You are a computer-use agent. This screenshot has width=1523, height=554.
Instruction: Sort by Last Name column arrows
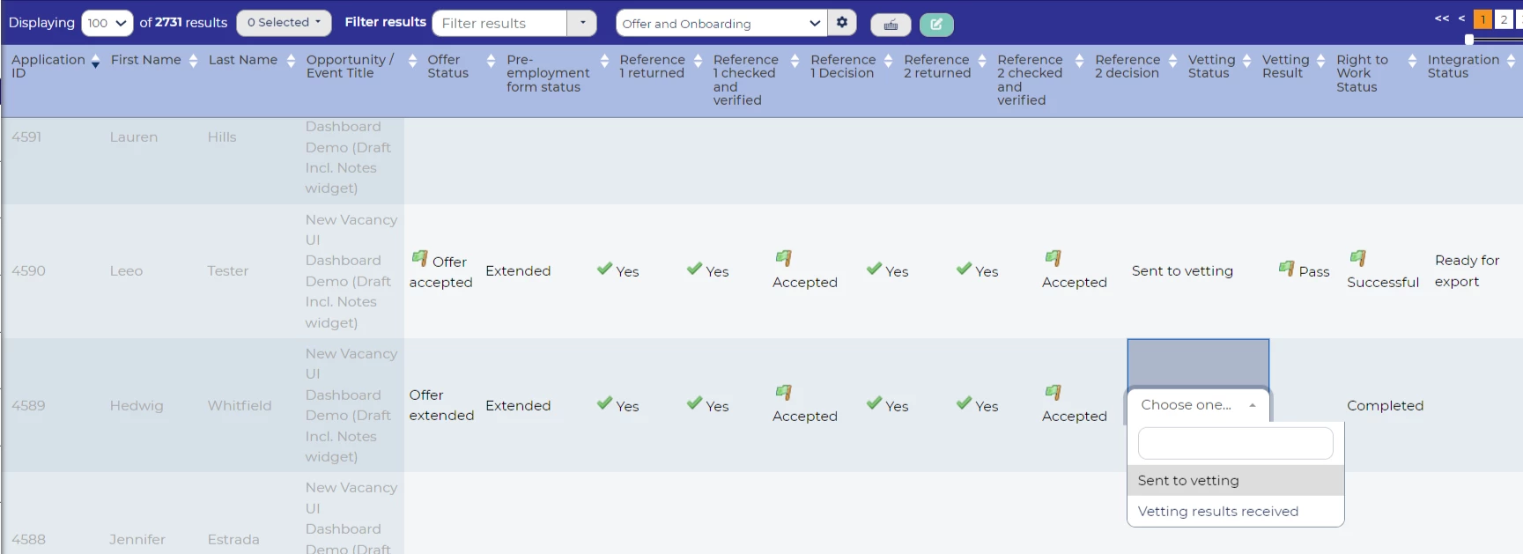coord(291,60)
